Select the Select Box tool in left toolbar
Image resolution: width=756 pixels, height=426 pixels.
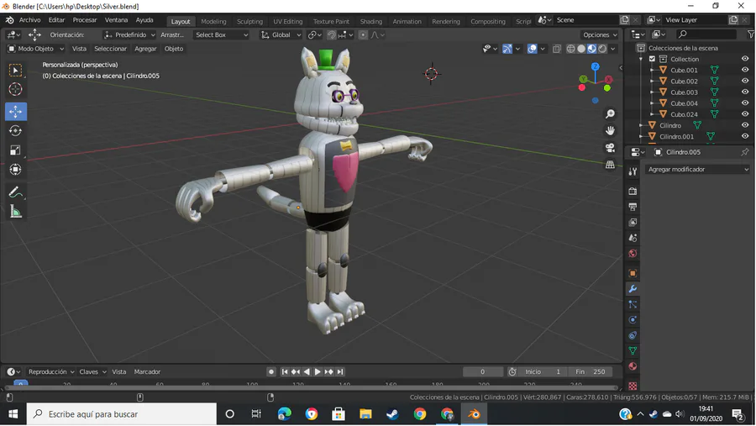[x=15, y=71]
